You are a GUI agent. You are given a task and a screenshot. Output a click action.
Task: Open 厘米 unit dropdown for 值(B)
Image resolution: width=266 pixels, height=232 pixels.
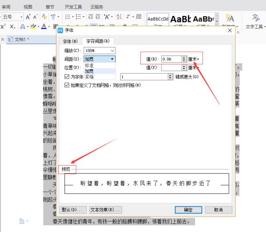(x=194, y=59)
